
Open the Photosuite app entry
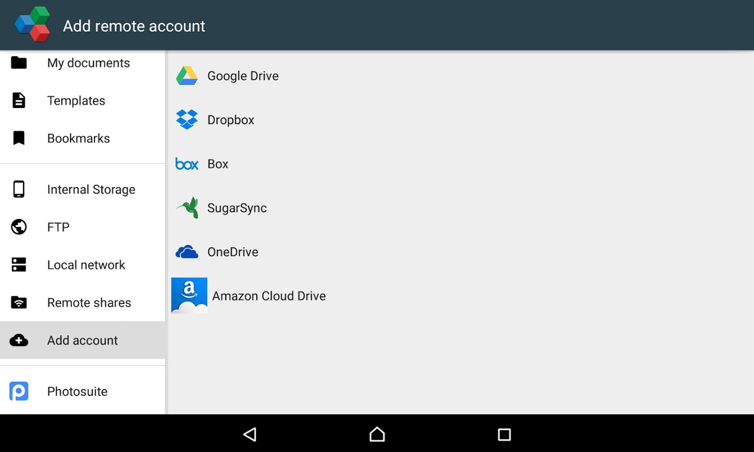[77, 391]
